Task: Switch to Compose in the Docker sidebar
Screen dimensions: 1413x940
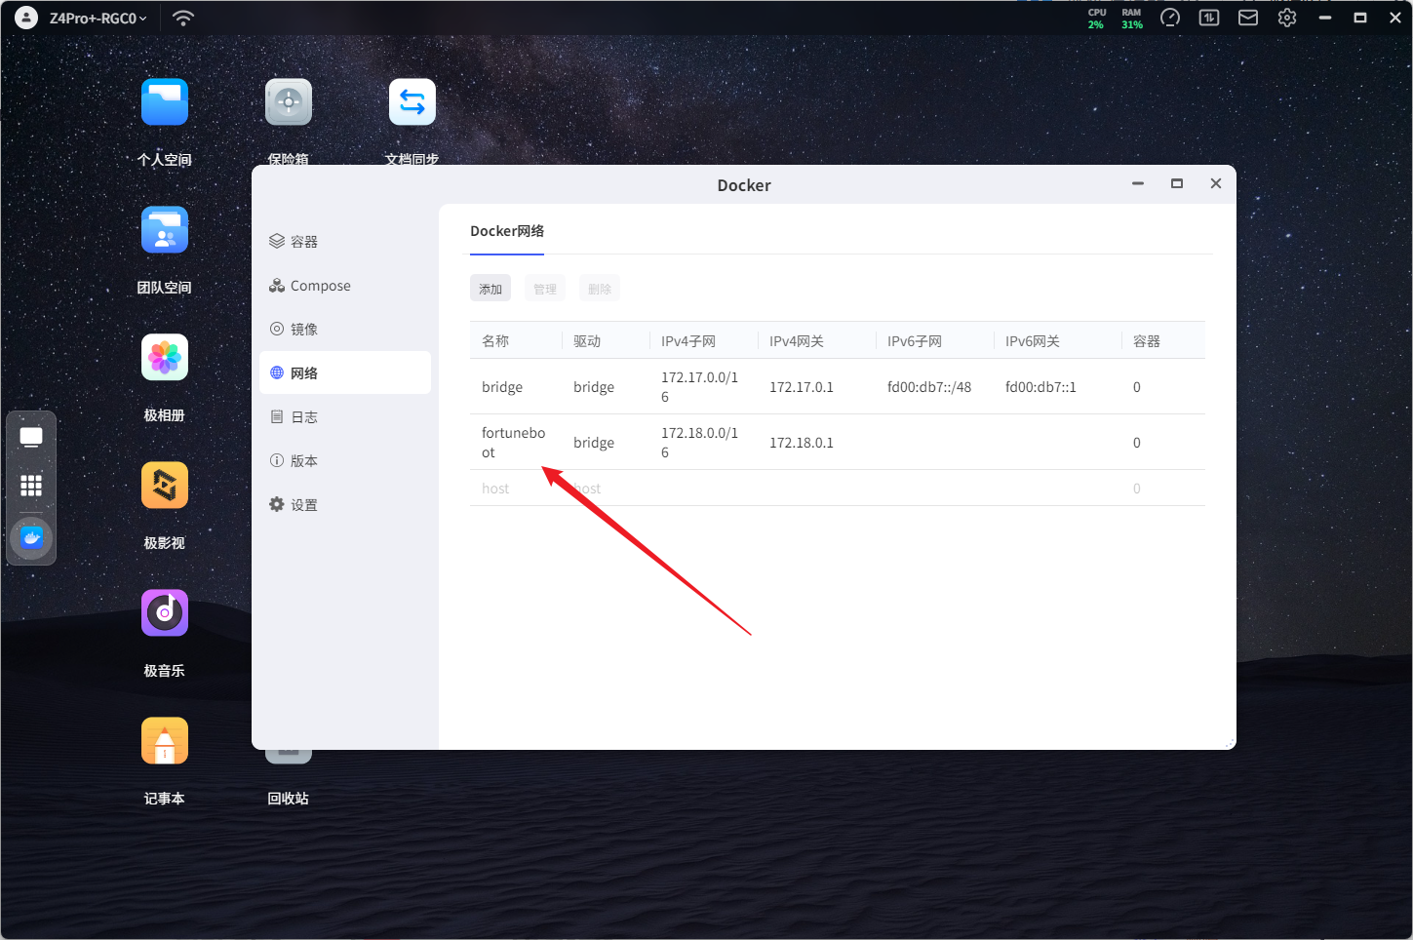Action: (320, 286)
